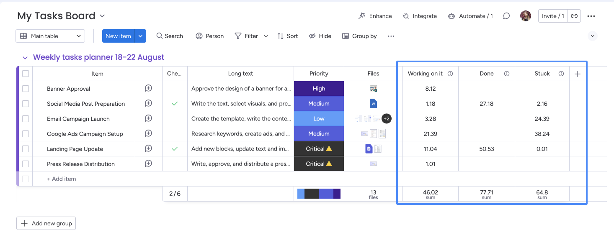This screenshot has height=240, width=614.
Task: Tick the checkbox for Google Ads Campaign Setup
Action: pyautogui.click(x=26, y=134)
